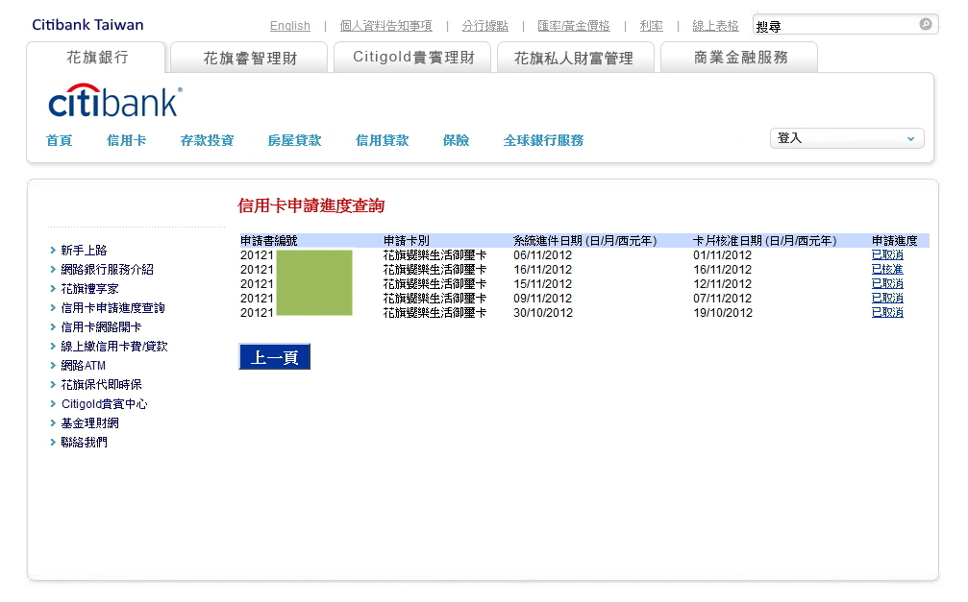Go to 首頁 in main navigation
Image resolution: width=968 pixels, height=602 pixels.
[60, 140]
